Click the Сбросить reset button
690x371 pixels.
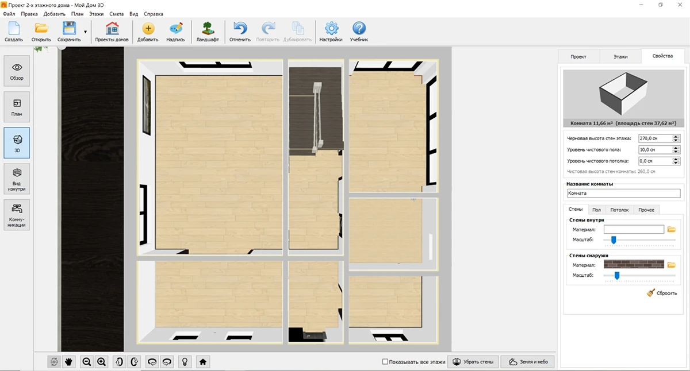(662, 293)
